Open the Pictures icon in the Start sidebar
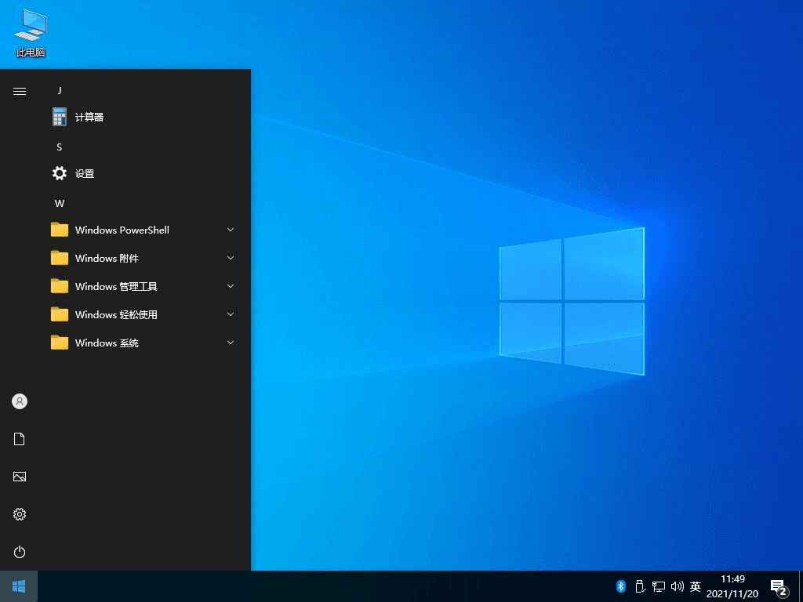Viewport: 803px width, 602px height. tap(19, 476)
